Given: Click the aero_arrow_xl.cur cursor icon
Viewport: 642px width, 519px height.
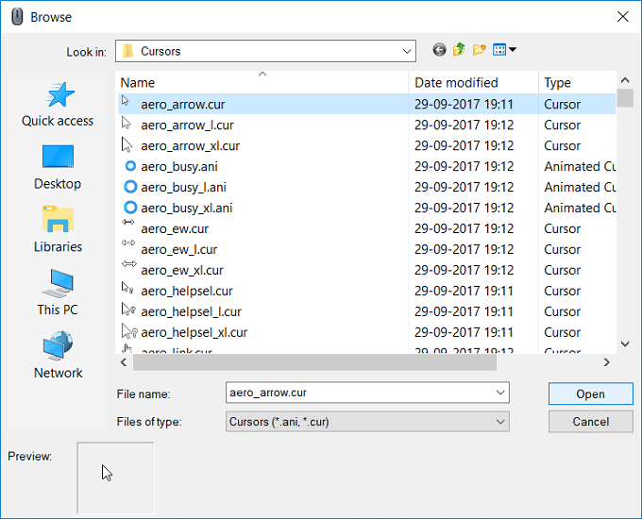Looking at the screenshot, I should coord(127,145).
